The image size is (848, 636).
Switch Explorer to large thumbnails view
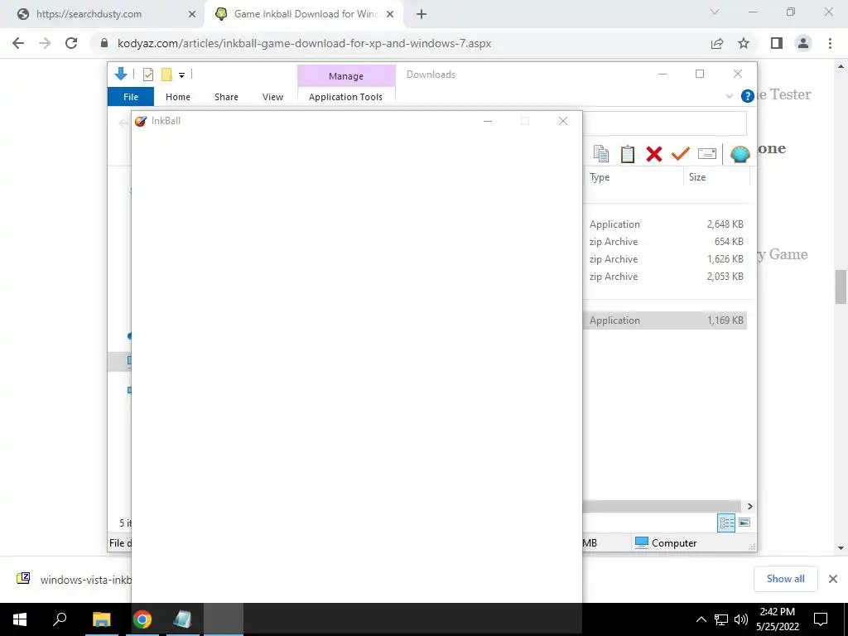pos(744,523)
